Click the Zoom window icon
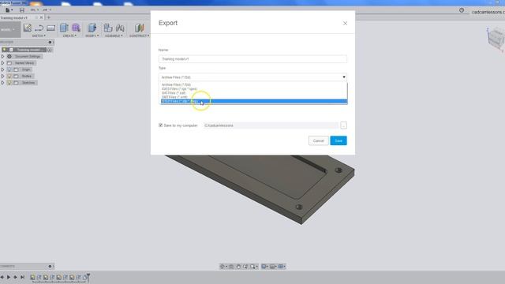Image resolution: width=505 pixels, height=284 pixels. 252,267
